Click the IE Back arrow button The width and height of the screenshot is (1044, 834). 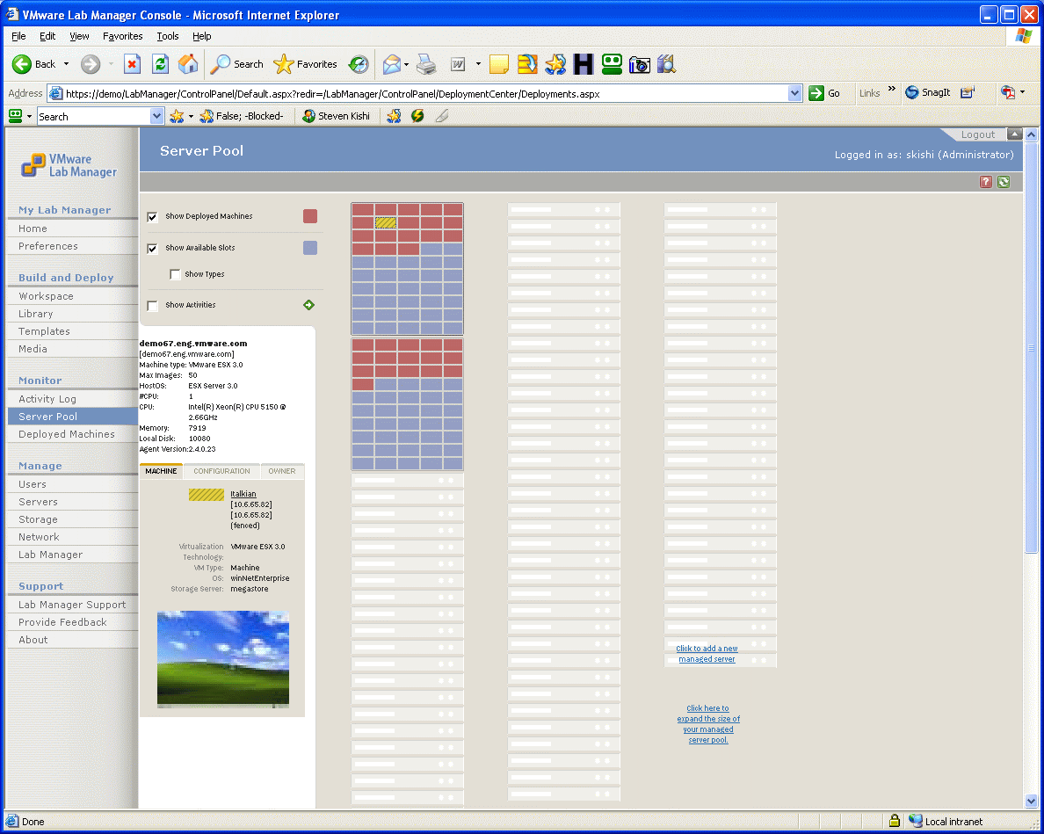[x=22, y=64]
